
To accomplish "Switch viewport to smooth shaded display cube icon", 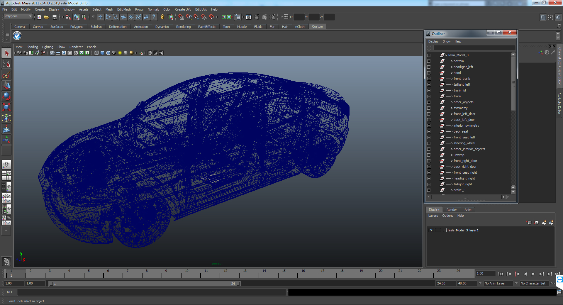I will tap(102, 53).
